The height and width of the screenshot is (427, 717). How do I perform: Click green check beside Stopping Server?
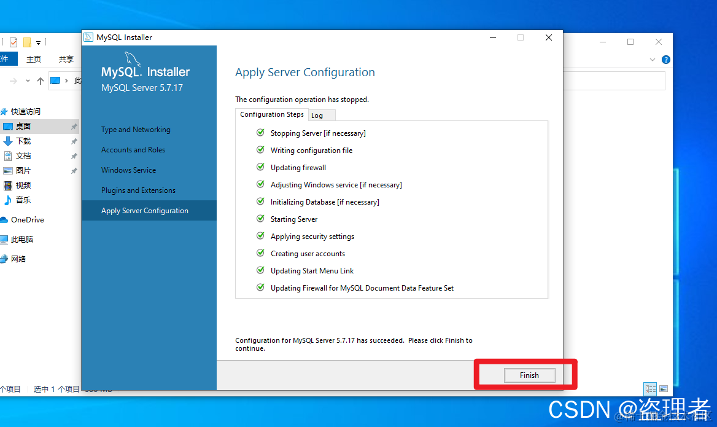click(x=261, y=133)
